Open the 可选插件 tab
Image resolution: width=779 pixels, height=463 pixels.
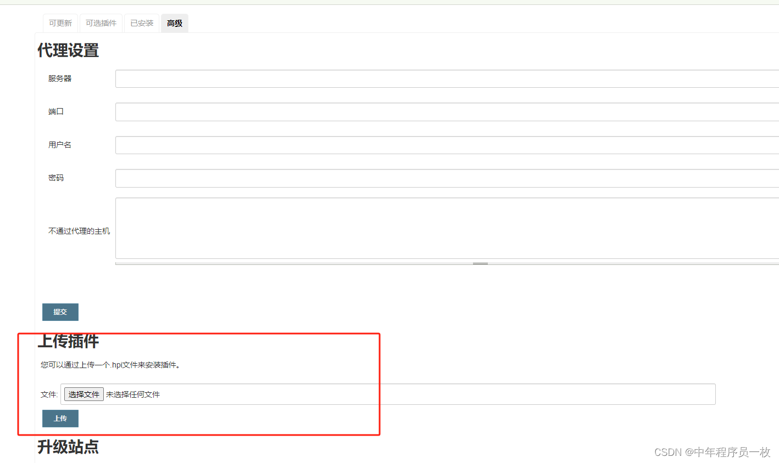click(101, 23)
